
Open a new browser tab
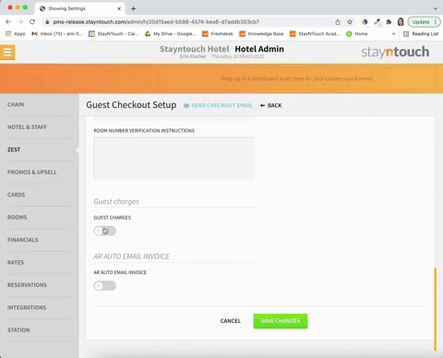133,8
